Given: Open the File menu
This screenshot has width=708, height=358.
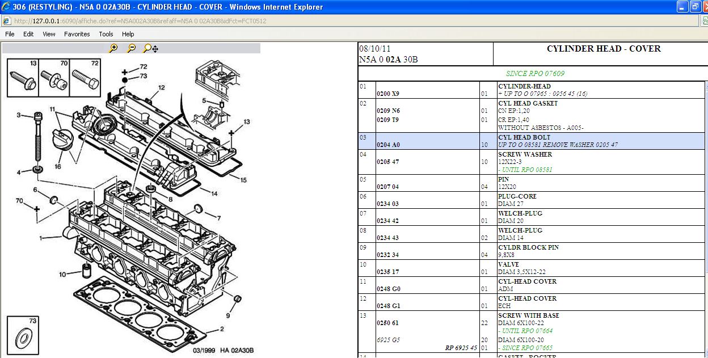Looking at the screenshot, I should coord(10,34).
